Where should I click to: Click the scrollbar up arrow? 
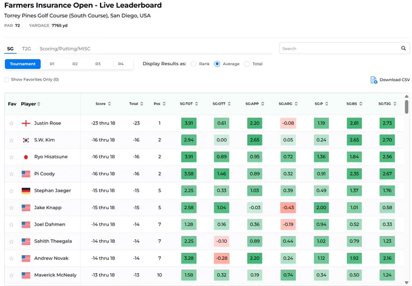[407, 96]
